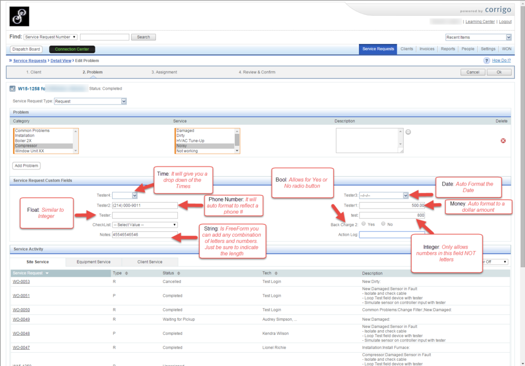The height and width of the screenshot is (366, 525).
Task: Open work order WO-0051
Action: pos(21,296)
